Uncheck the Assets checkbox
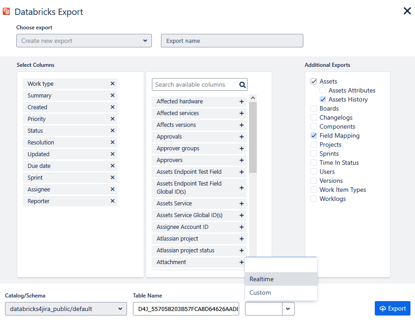This screenshot has height=325, width=415. pyautogui.click(x=314, y=81)
